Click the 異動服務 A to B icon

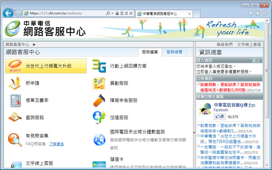[99, 83]
